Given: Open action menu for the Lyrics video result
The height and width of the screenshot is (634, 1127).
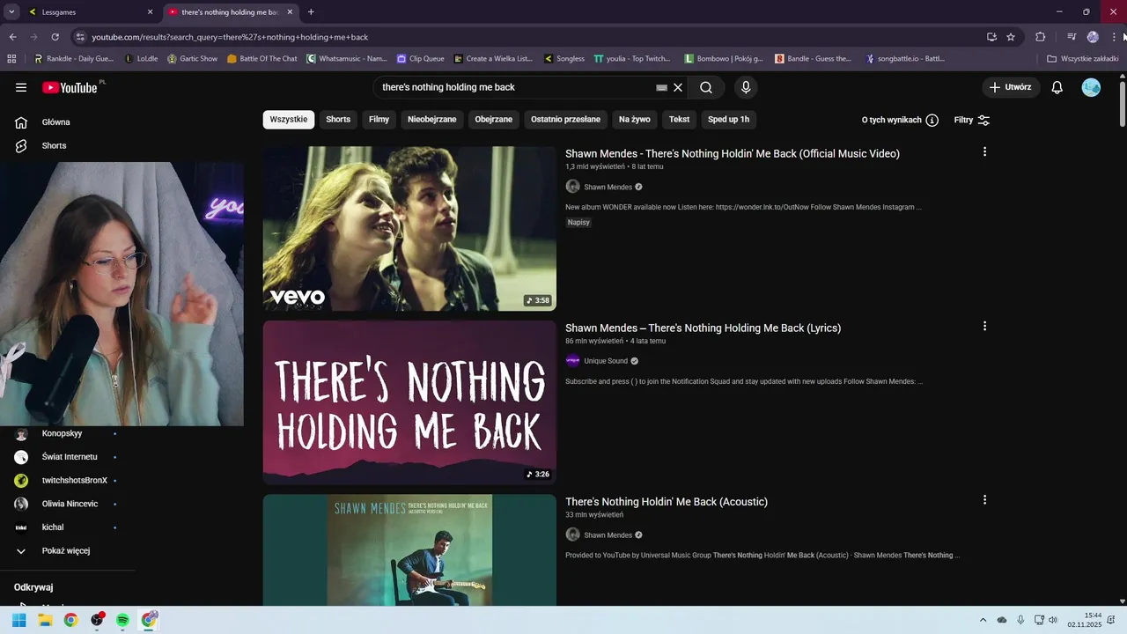Looking at the screenshot, I should 984,326.
